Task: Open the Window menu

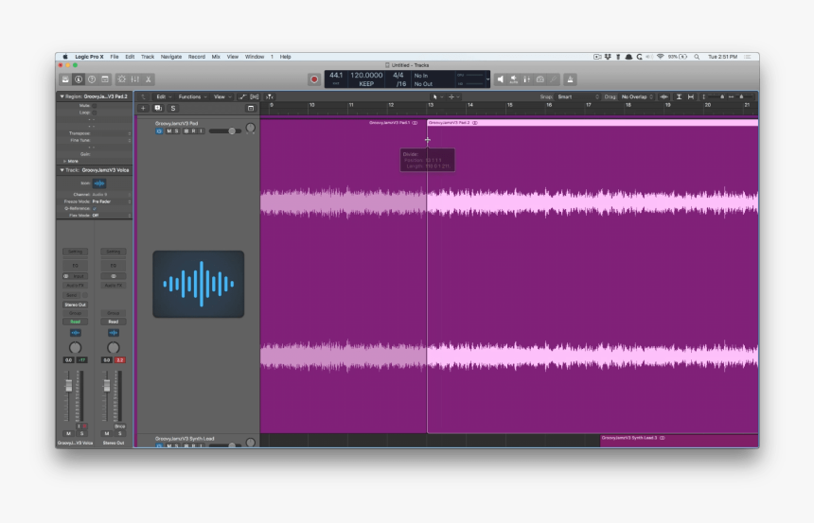Action: [x=255, y=57]
